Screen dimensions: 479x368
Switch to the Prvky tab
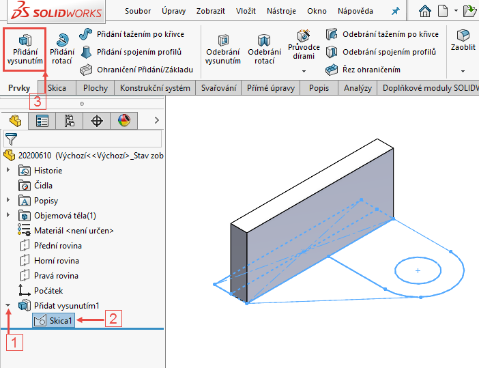coord(19,88)
